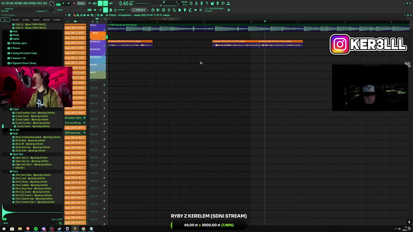Toggle the highlighted link/chain icon in toolbar

106,10
